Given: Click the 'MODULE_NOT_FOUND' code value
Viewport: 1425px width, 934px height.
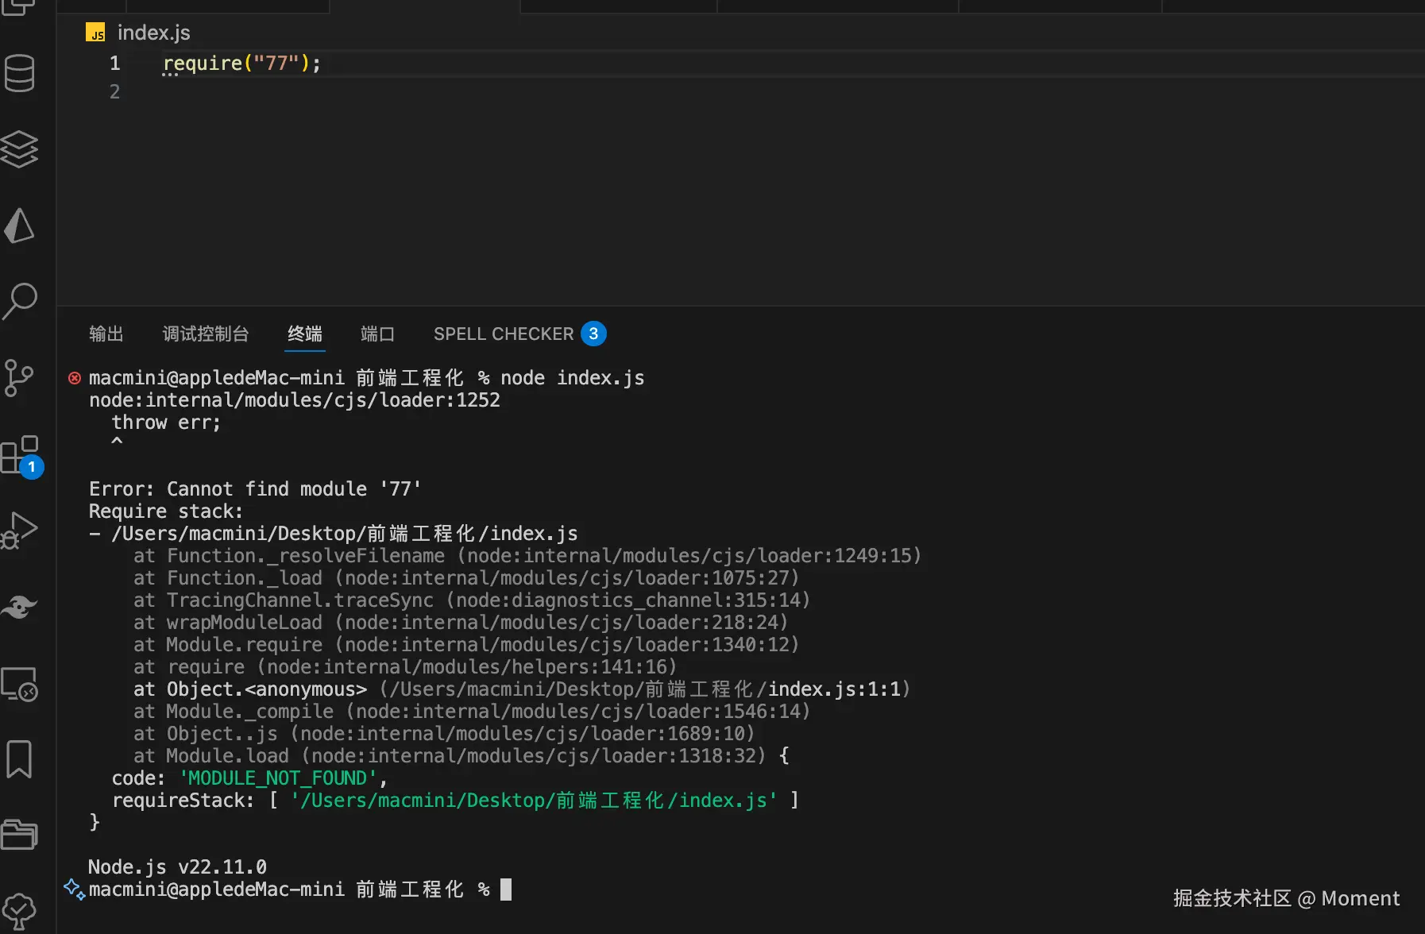Looking at the screenshot, I should pos(278,778).
